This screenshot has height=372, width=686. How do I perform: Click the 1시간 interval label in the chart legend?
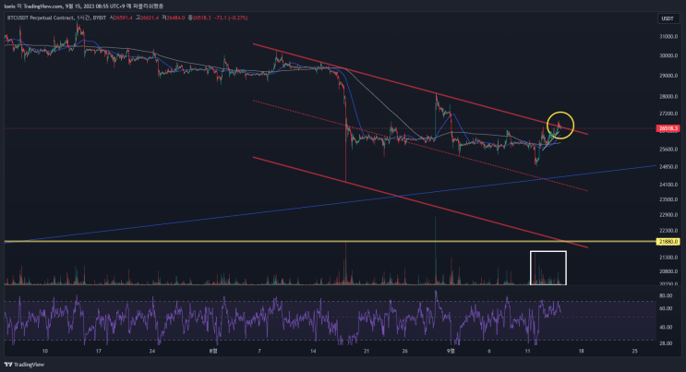(x=83, y=18)
